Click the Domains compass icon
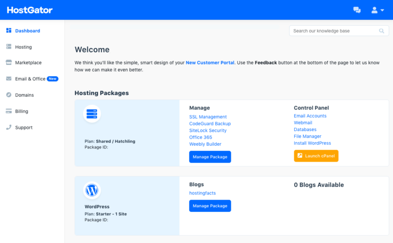The width and height of the screenshot is (393, 243). (x=9, y=95)
